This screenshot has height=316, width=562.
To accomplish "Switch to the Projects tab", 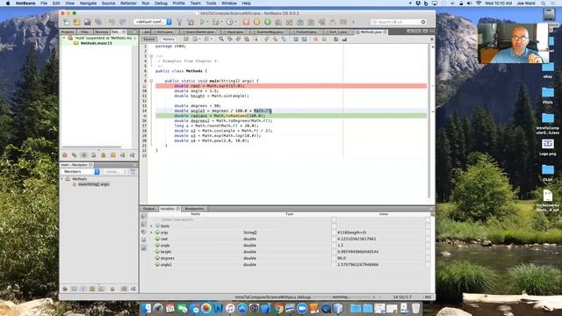I will [x=68, y=32].
